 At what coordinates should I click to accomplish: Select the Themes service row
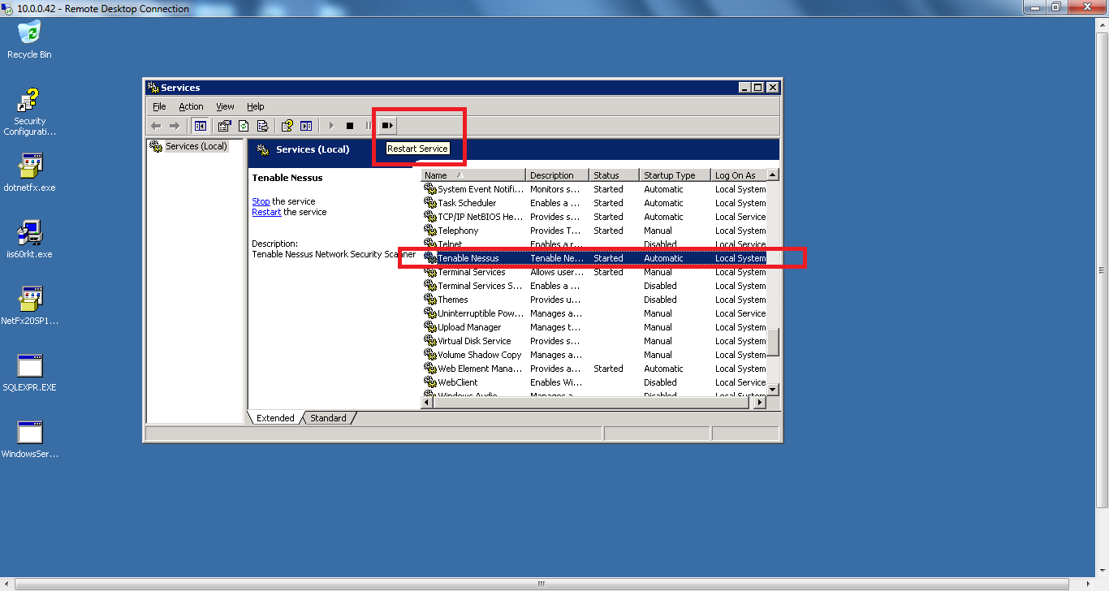tap(453, 300)
